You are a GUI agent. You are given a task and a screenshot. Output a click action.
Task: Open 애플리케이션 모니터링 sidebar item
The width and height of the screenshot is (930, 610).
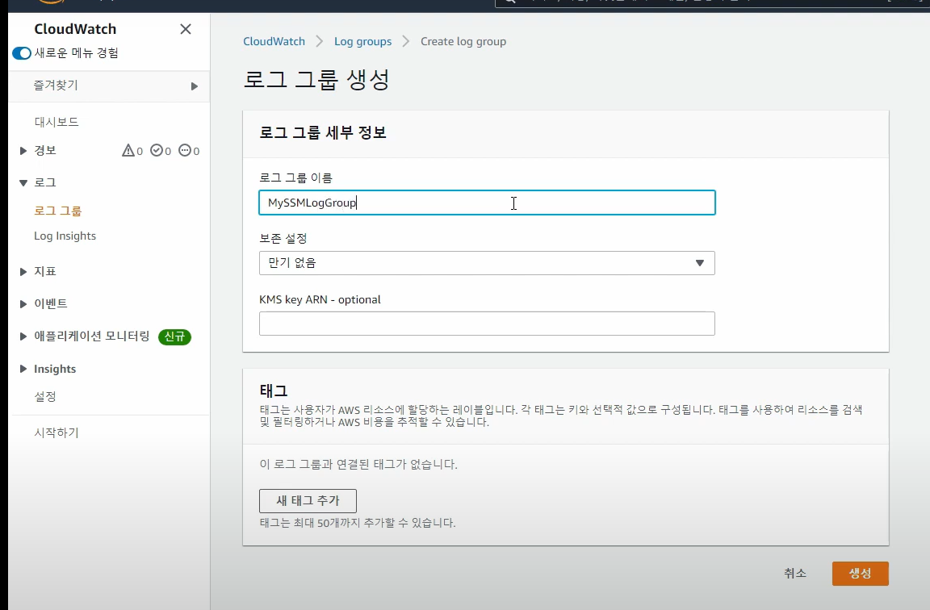(92, 336)
